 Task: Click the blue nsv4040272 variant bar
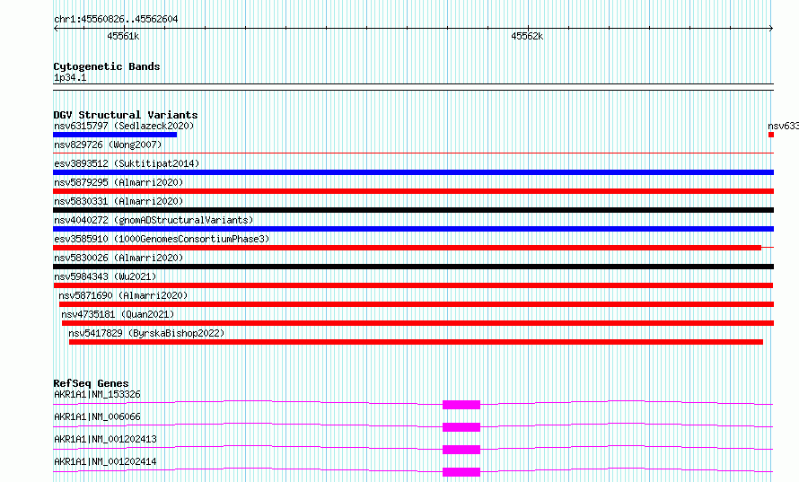click(413, 229)
